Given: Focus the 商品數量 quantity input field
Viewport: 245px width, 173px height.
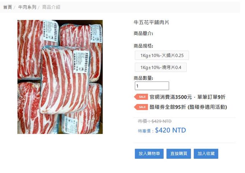Looking at the screenshot, I should (152, 86).
